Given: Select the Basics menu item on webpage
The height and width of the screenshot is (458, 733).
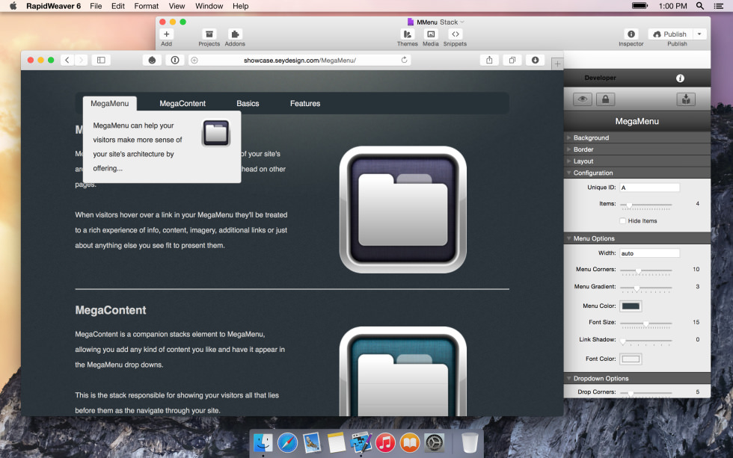Looking at the screenshot, I should click(248, 103).
